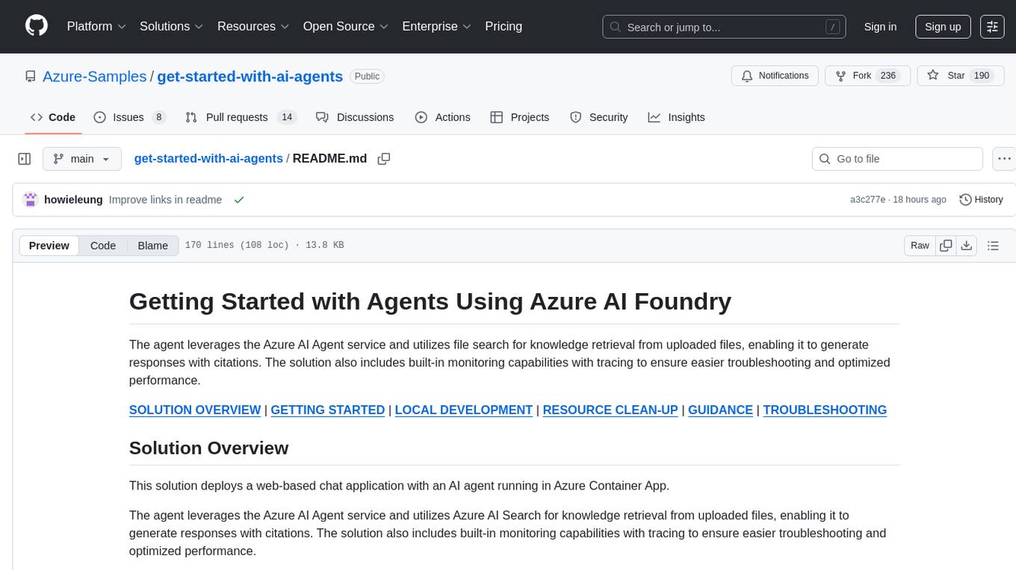Screen dimensions: 1016x570
Task: Jump to GETTING STARTED section
Action: [328, 410]
